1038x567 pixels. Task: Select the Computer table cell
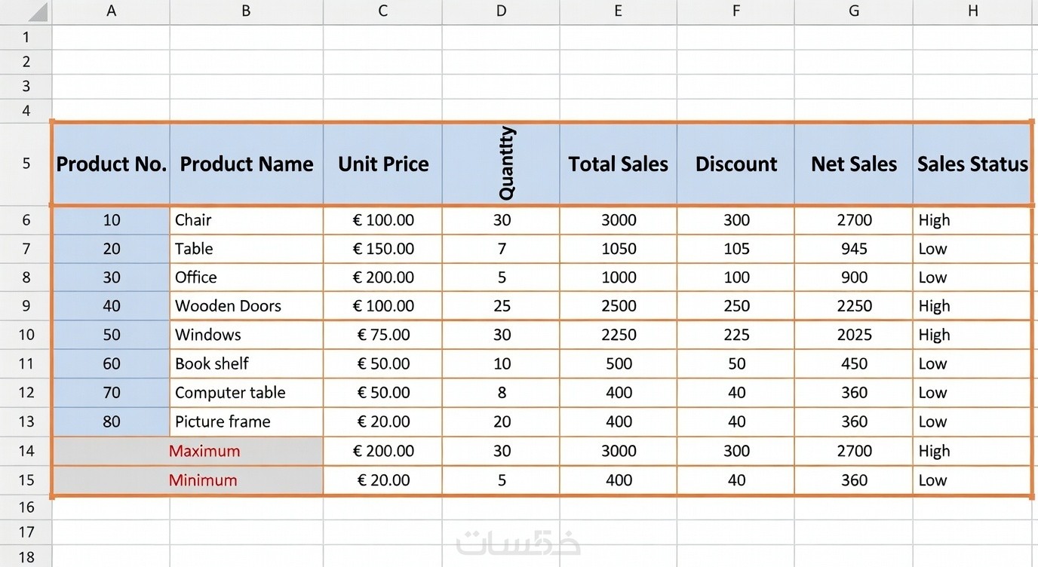tap(246, 393)
